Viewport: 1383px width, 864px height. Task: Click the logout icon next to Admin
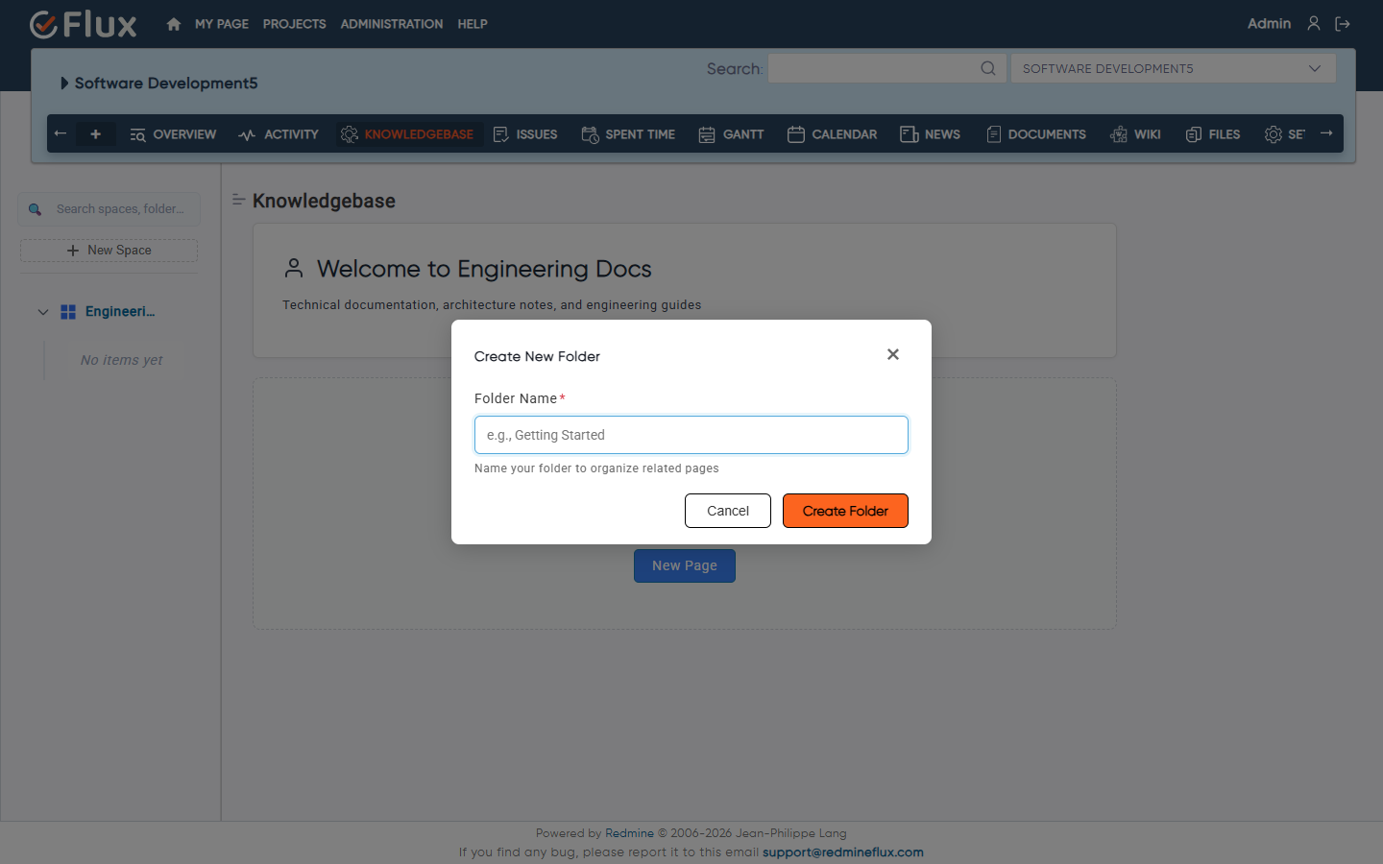pos(1343,24)
